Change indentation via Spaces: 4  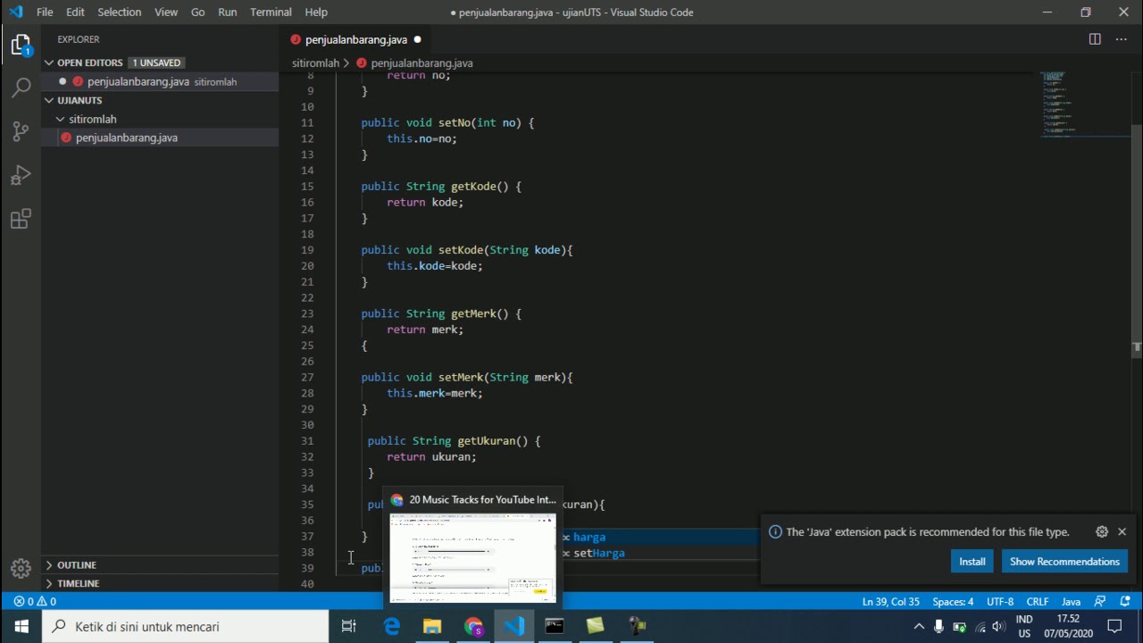953,602
